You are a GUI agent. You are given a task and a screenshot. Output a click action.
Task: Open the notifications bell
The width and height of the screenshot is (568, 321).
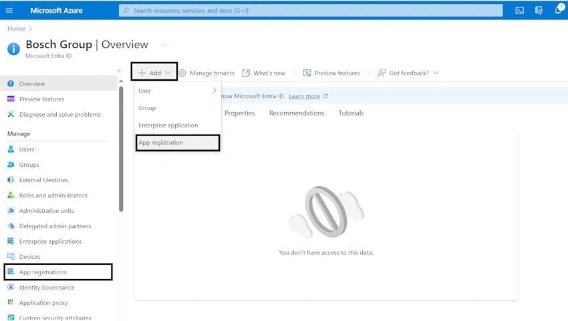point(558,10)
